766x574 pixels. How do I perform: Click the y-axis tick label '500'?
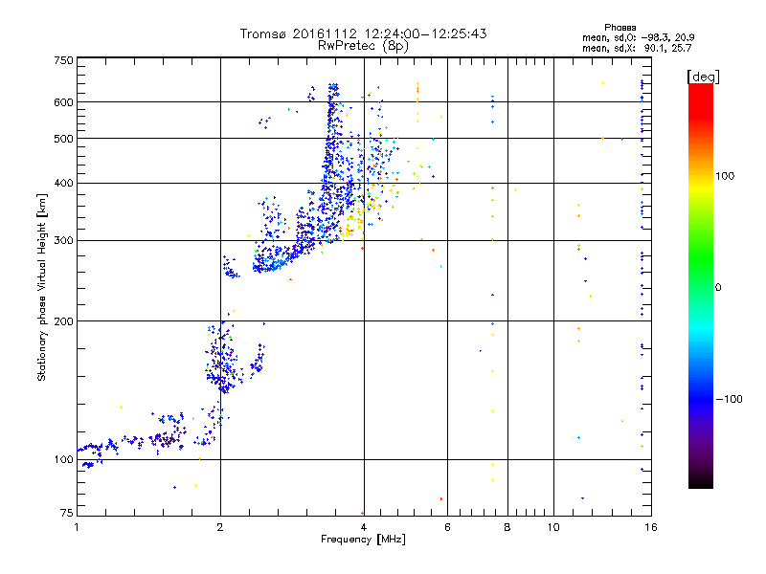(63, 139)
